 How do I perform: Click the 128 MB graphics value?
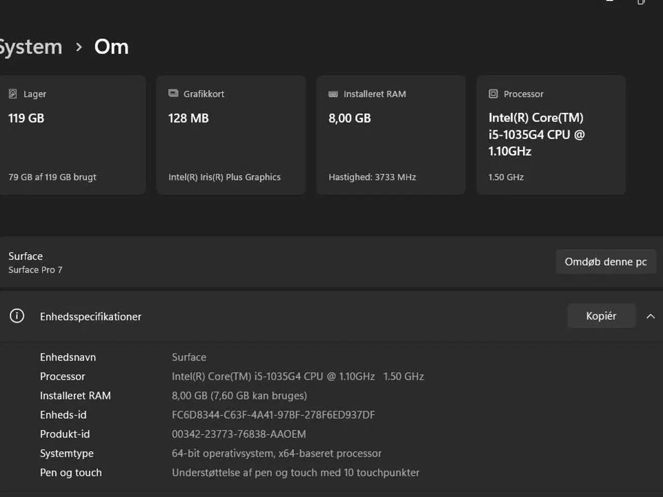[189, 118]
